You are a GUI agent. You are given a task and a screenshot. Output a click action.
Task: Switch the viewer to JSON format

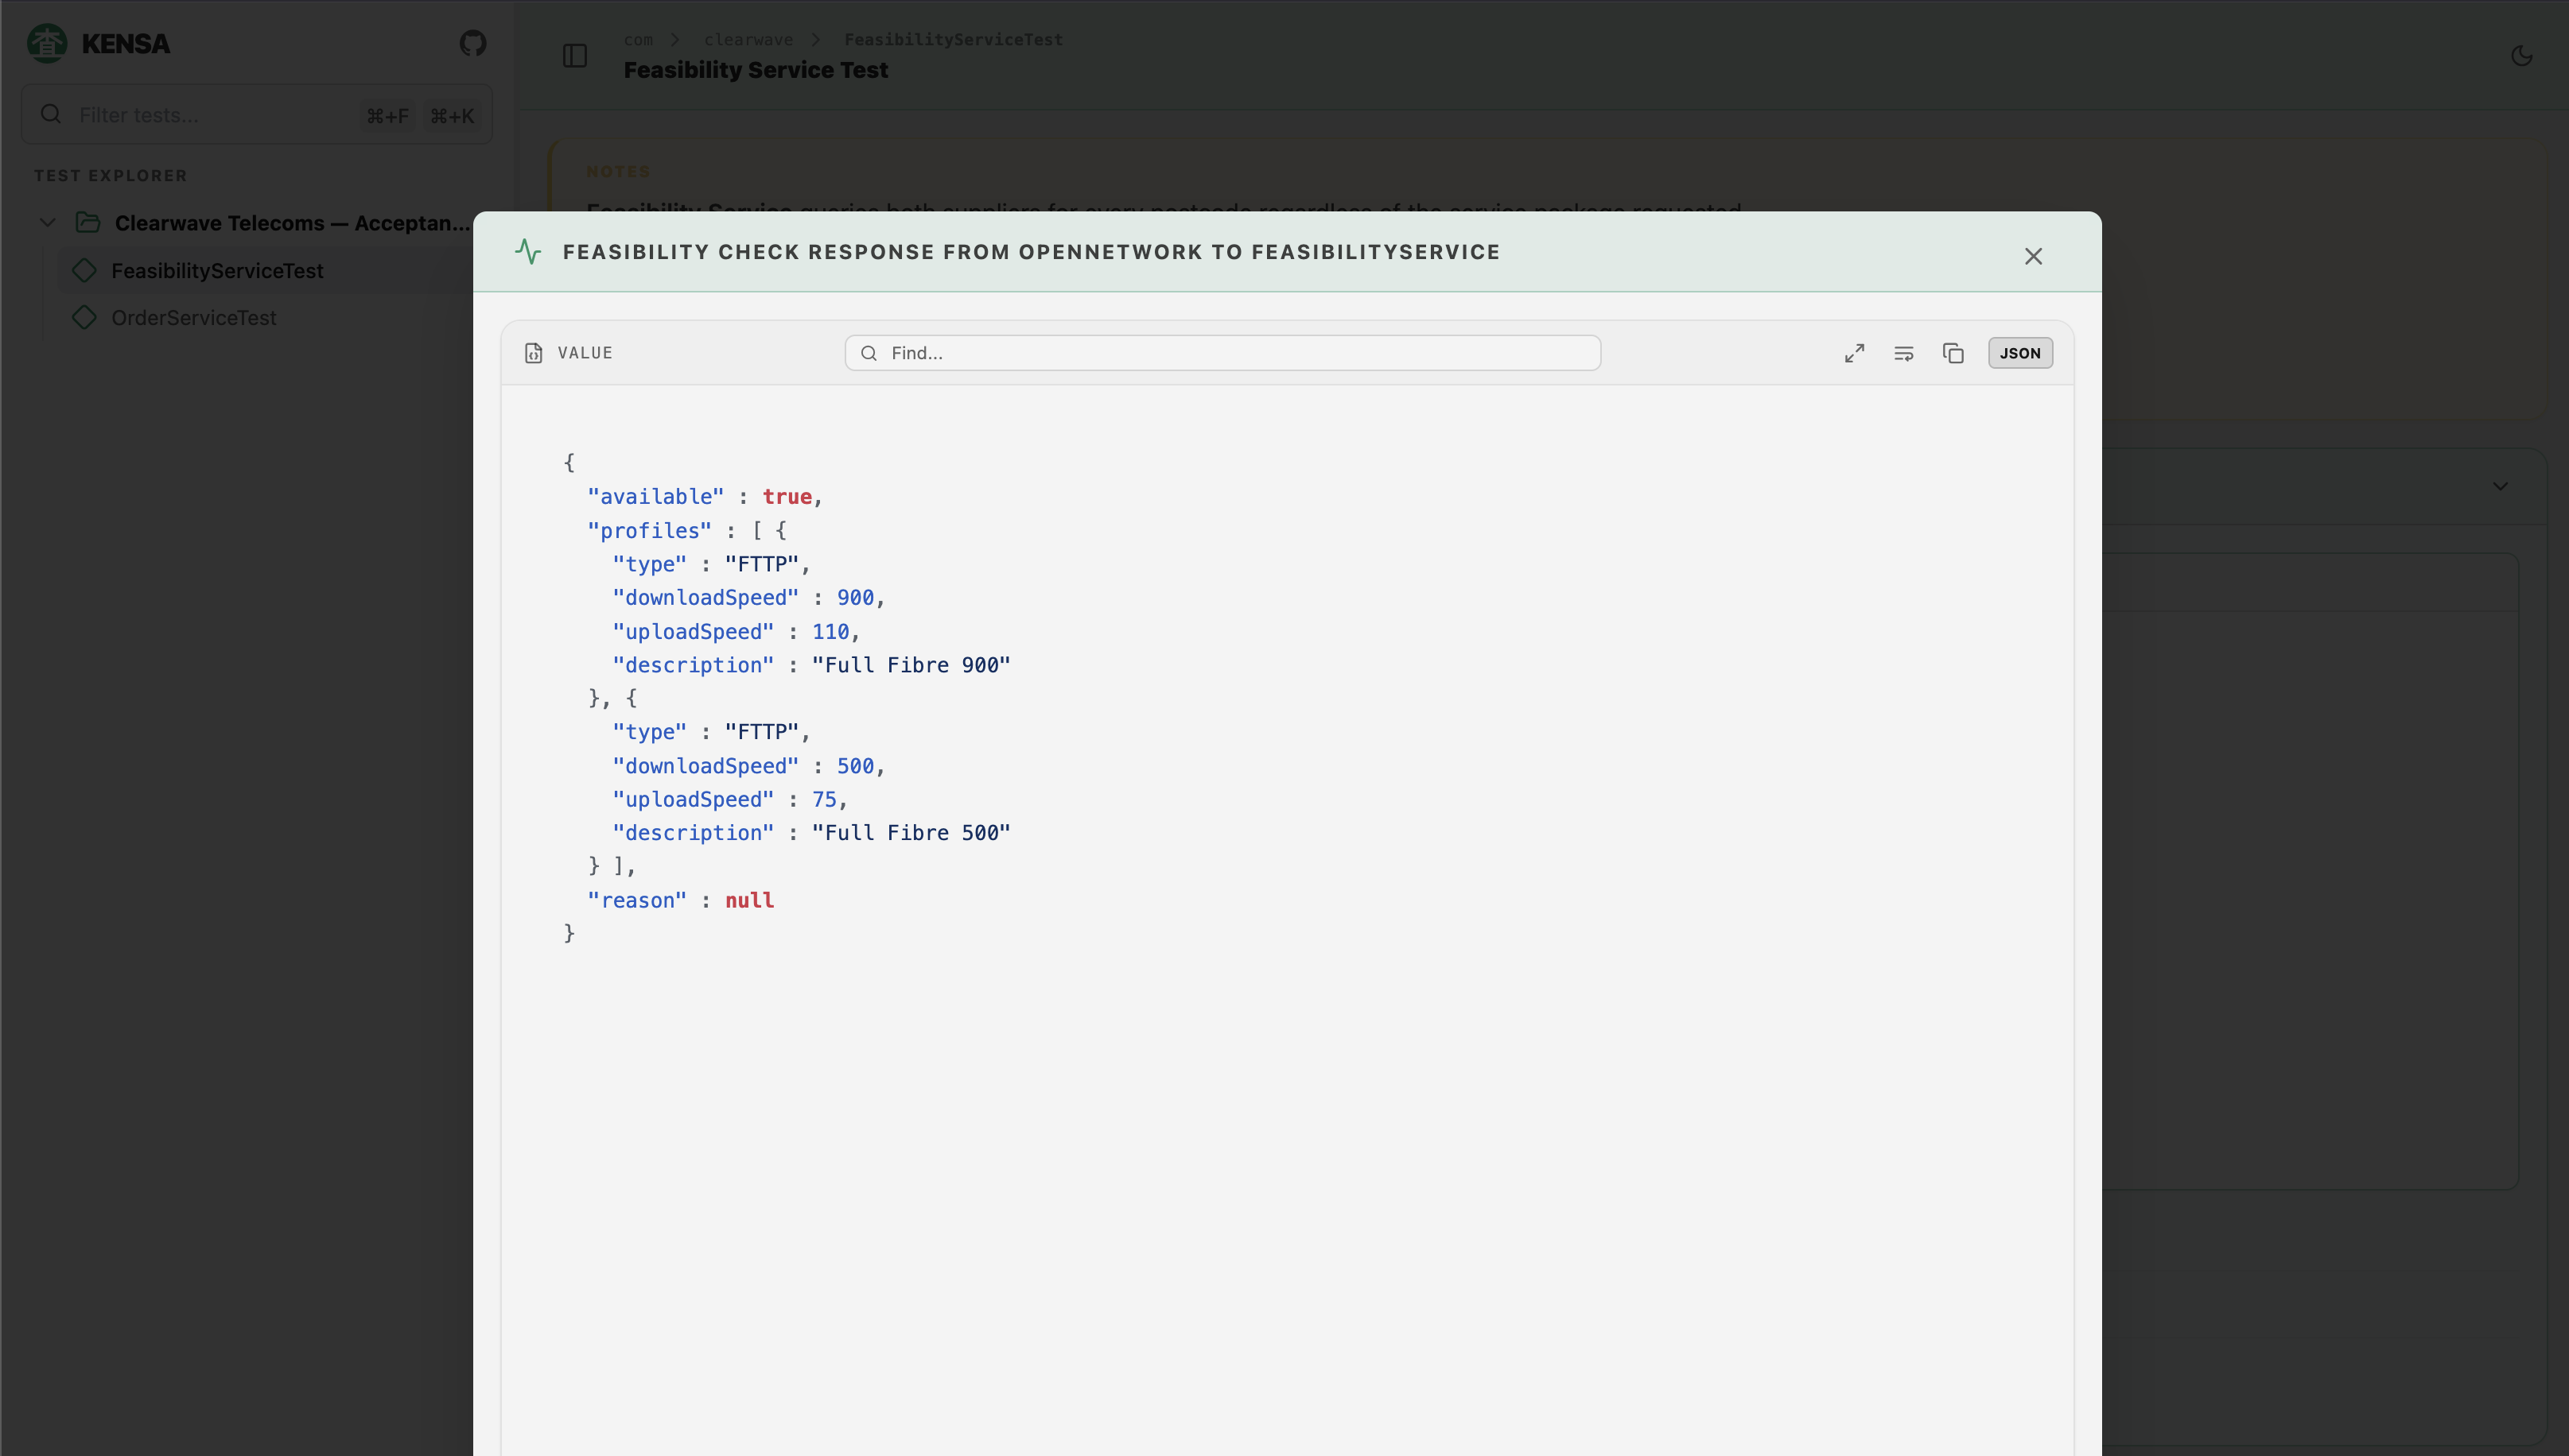point(2019,352)
